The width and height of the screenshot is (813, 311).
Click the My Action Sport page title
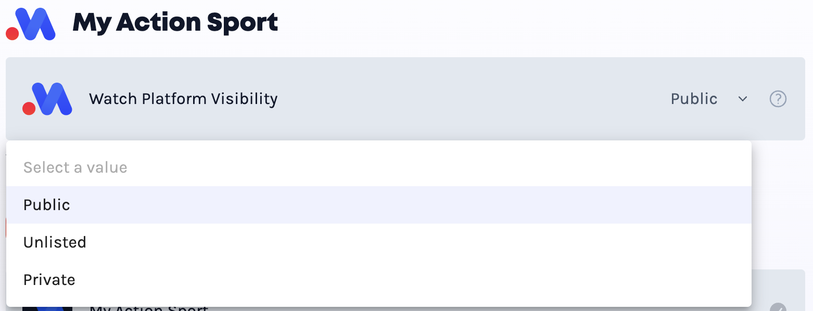[175, 23]
